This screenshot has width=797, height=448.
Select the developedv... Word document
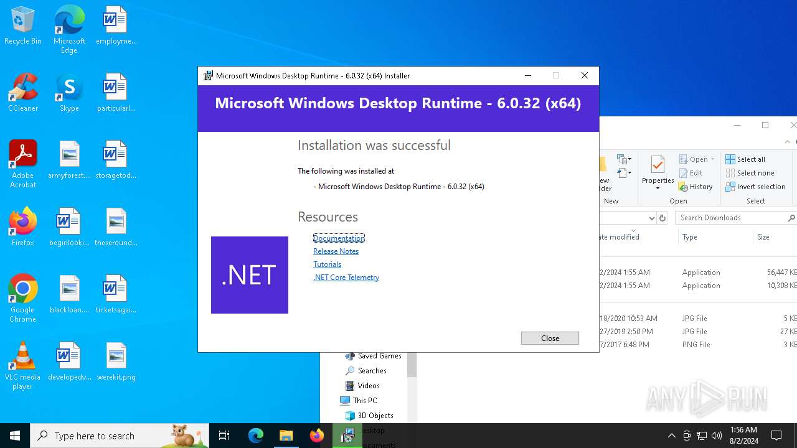pyautogui.click(x=69, y=362)
